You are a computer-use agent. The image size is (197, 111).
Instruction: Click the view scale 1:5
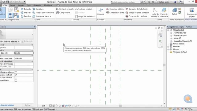click(43, 106)
